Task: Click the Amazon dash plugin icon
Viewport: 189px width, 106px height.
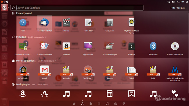Action: [x=23, y=94]
